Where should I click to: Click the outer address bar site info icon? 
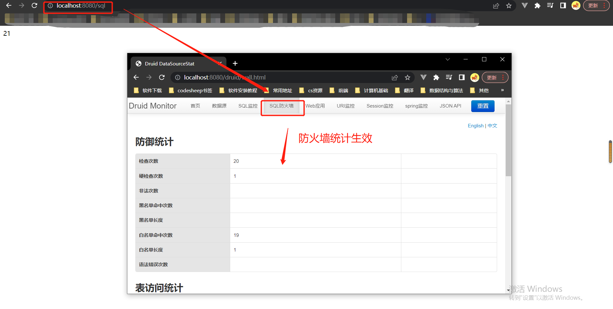coord(50,6)
